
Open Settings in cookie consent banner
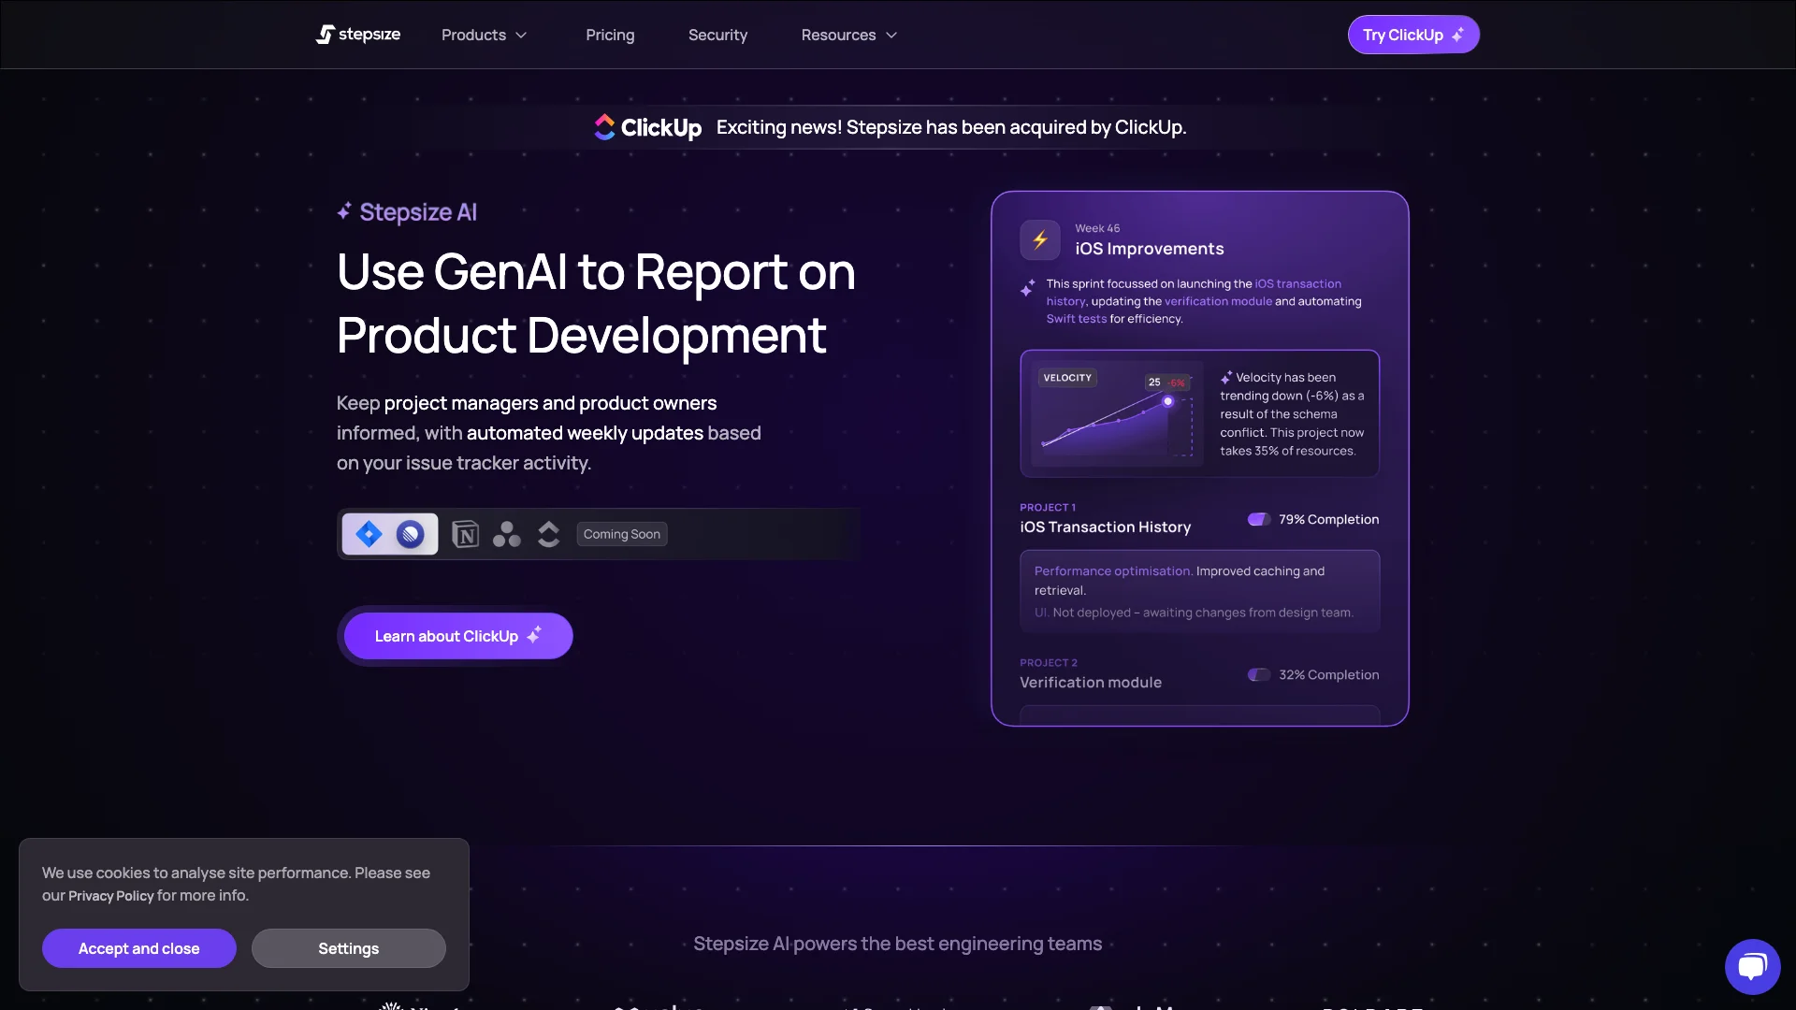coord(348,948)
